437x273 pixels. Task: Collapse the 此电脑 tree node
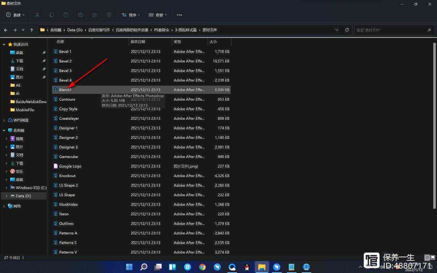pyautogui.click(x=4, y=130)
